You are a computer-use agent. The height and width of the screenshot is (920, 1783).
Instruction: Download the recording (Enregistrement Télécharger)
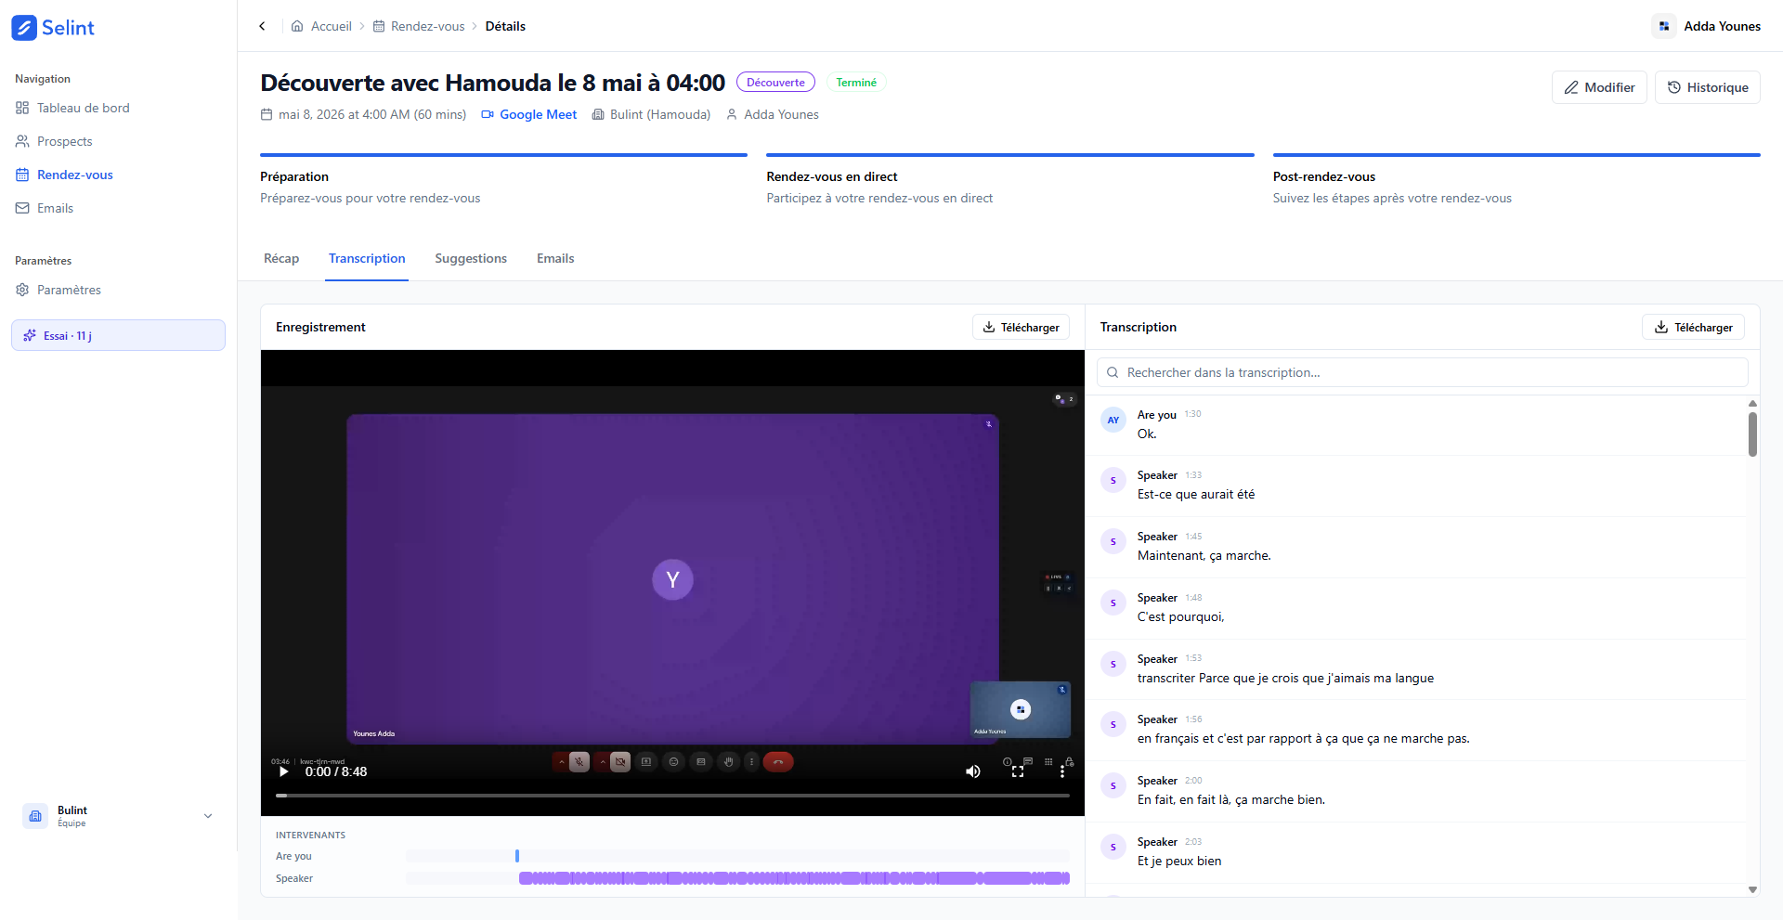(x=1021, y=327)
